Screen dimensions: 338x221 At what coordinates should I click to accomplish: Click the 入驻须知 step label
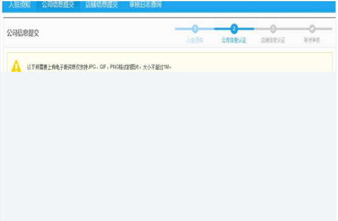[195, 40]
